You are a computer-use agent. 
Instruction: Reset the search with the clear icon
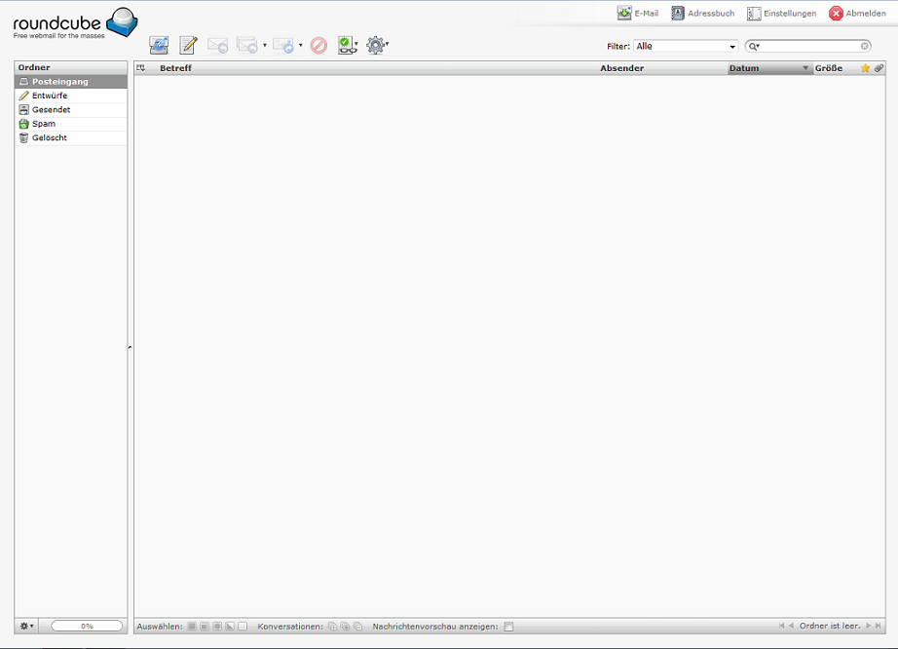click(x=865, y=46)
